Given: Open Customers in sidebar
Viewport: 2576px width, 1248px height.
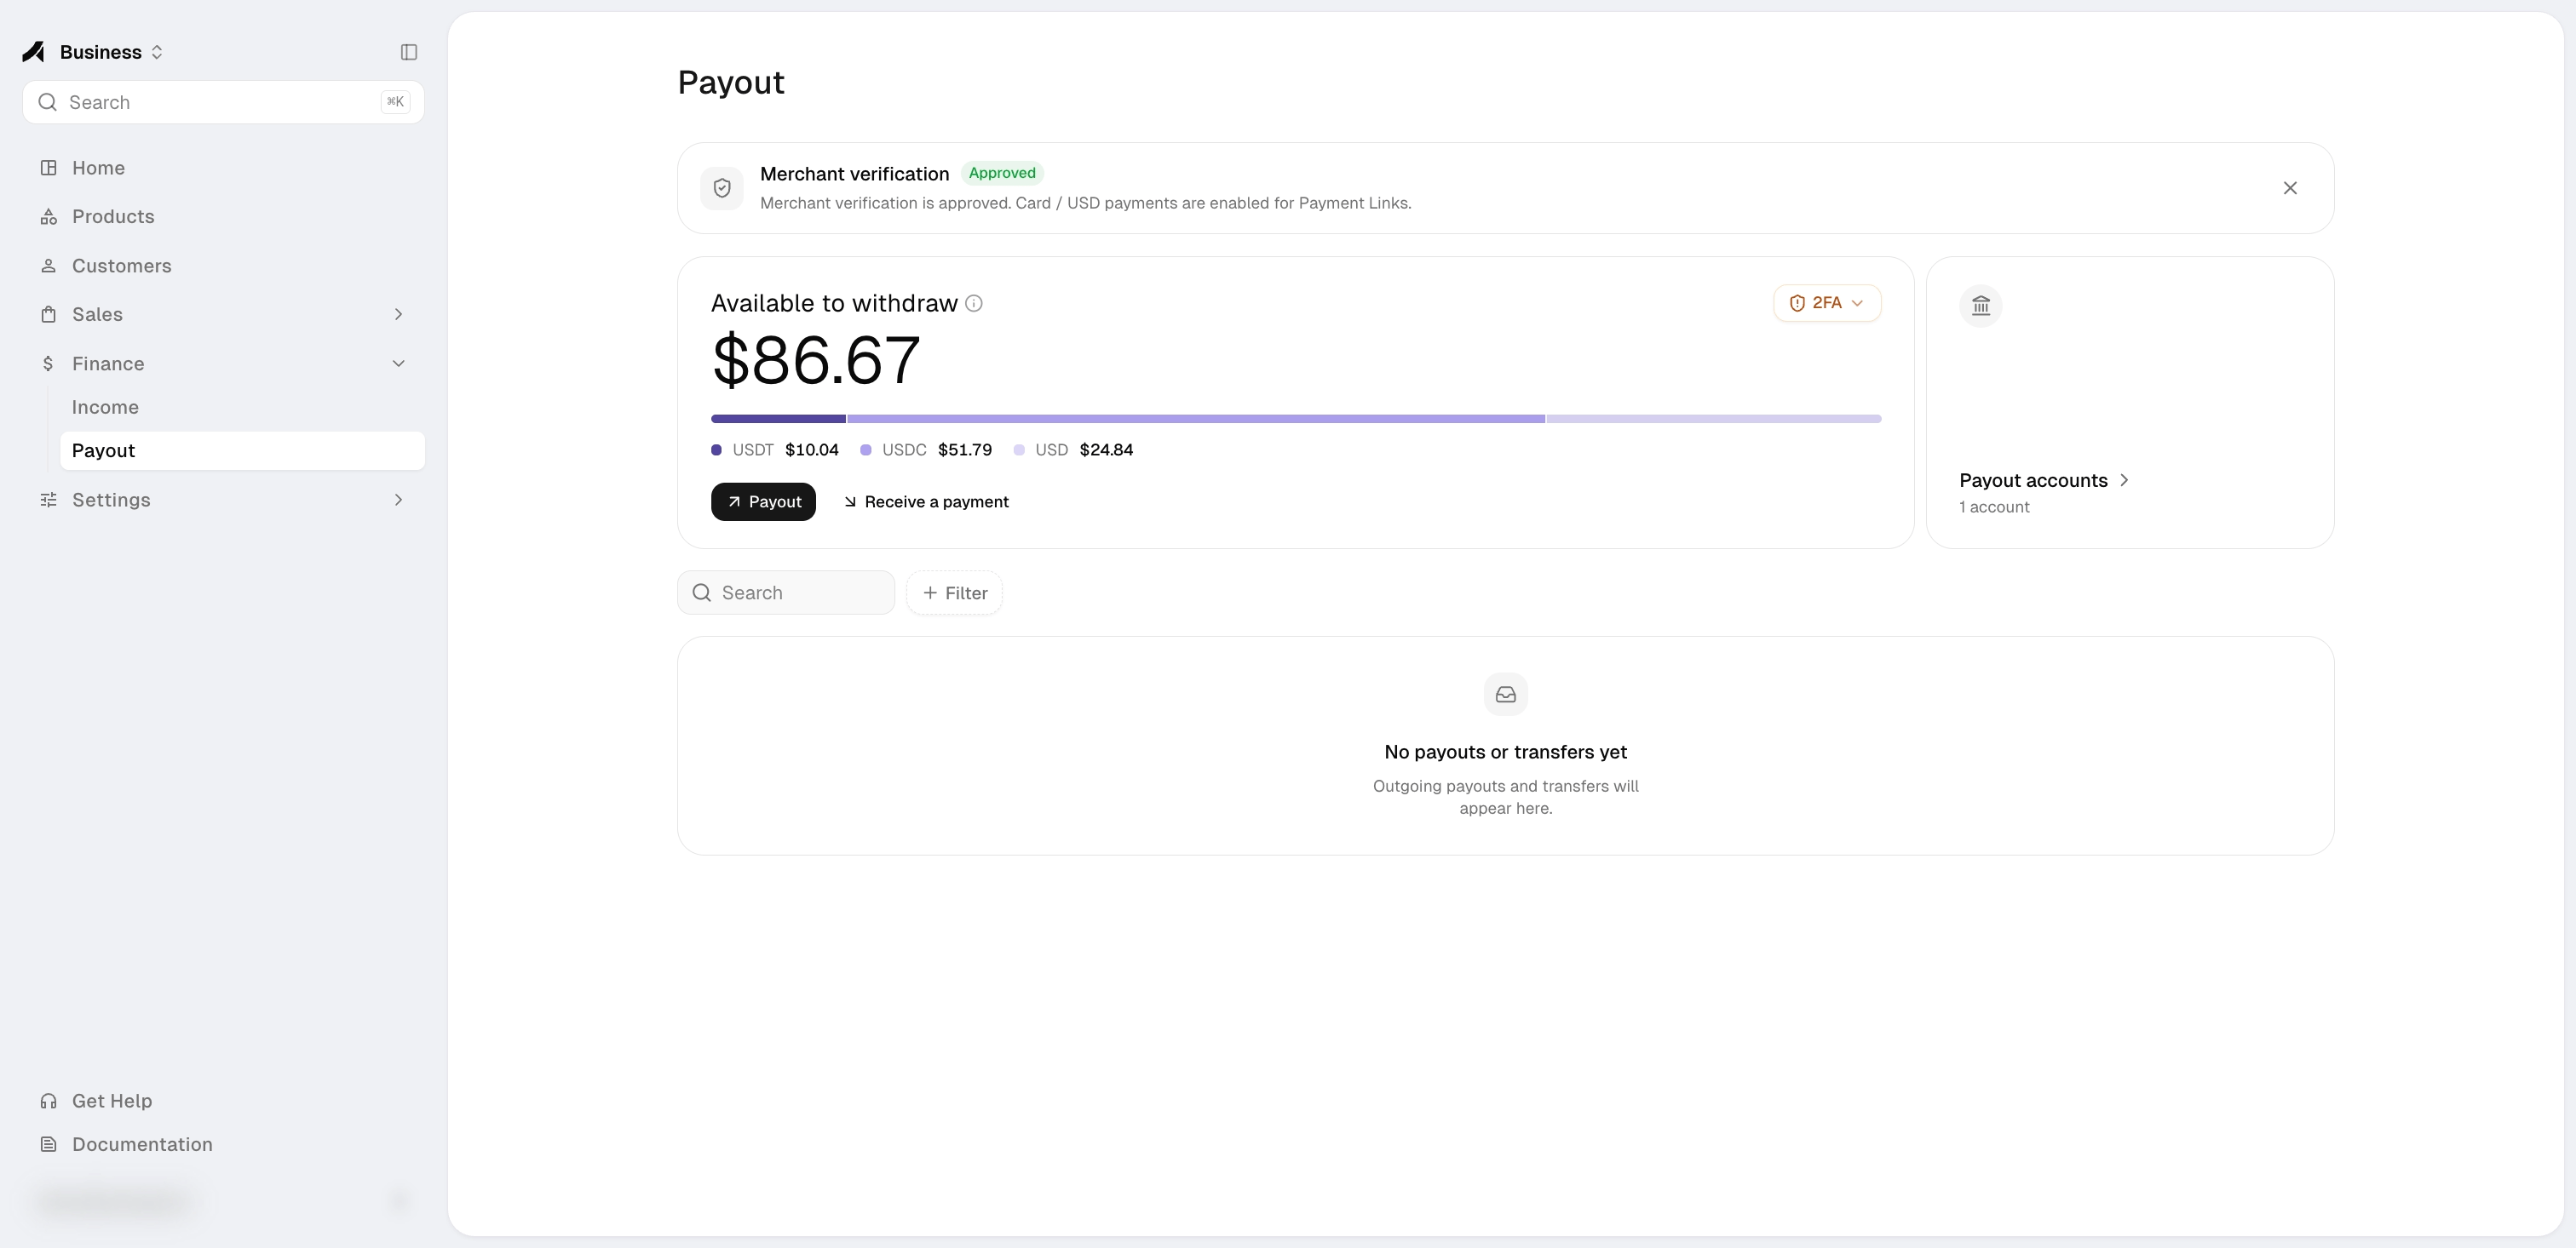Looking at the screenshot, I should [223, 266].
